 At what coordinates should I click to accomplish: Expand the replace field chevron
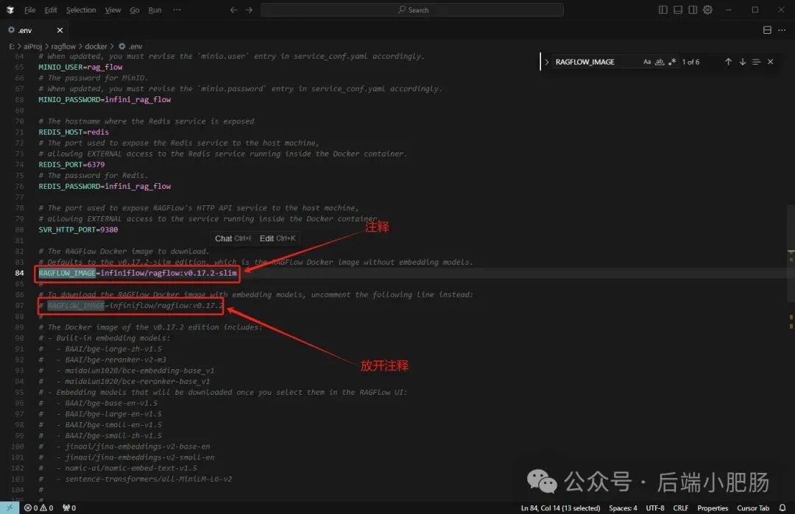546,62
